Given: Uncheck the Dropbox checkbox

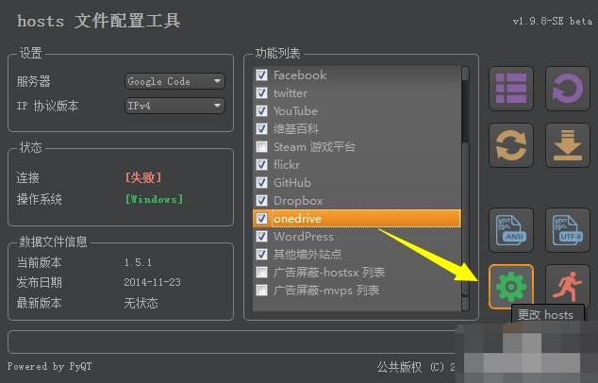Looking at the screenshot, I should tap(261, 200).
